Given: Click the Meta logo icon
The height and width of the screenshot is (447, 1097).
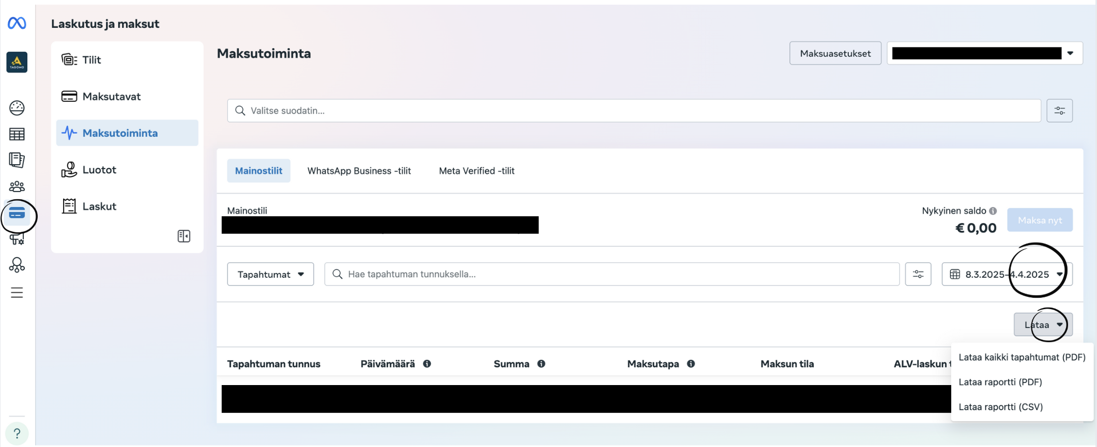Looking at the screenshot, I should pyautogui.click(x=17, y=23).
